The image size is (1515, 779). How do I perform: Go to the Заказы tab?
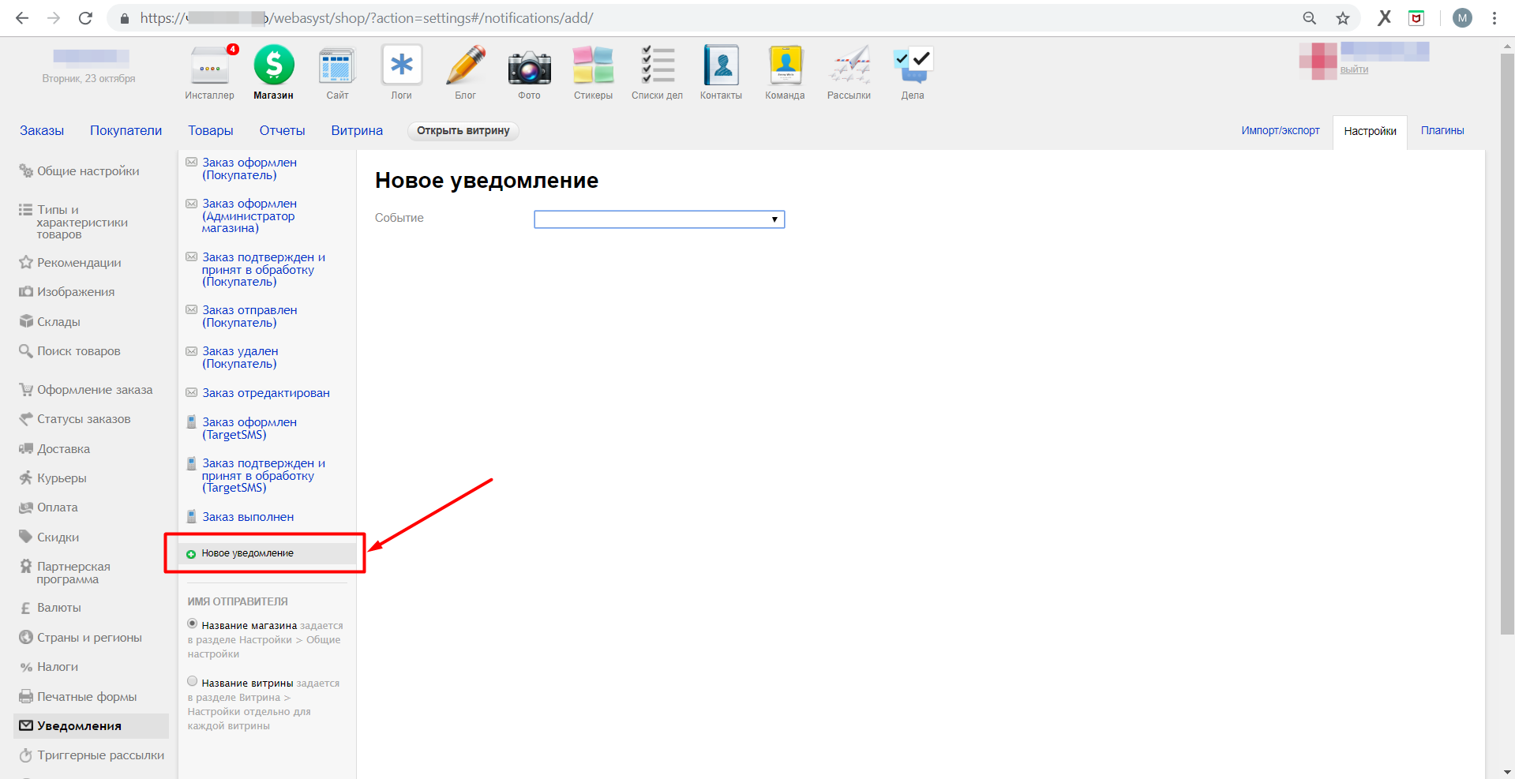42,130
